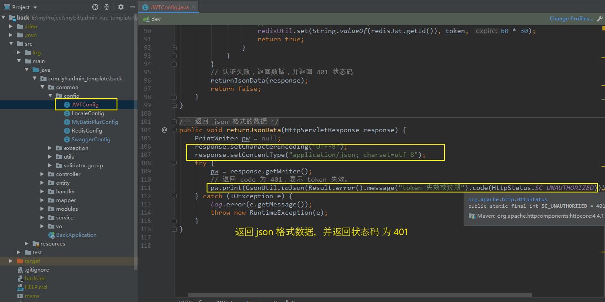
Task: Select the modules package
Action: point(67,209)
